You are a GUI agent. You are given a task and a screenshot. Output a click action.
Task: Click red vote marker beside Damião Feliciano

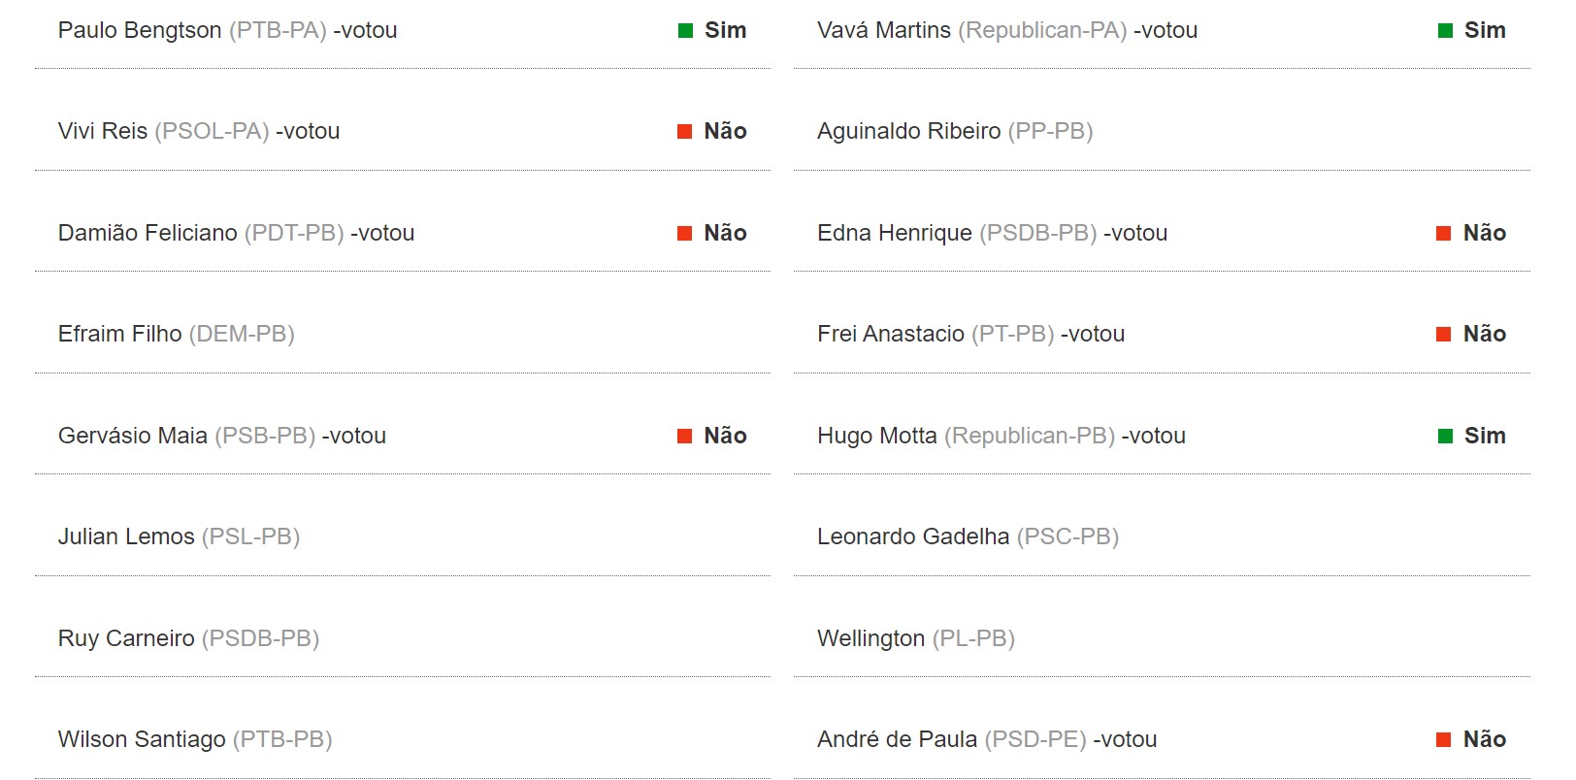684,234
